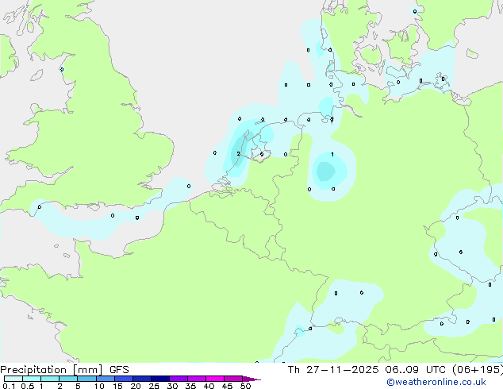Click the 1–2 mm legend swatch
The image size is (503, 389).
[x=50, y=379]
